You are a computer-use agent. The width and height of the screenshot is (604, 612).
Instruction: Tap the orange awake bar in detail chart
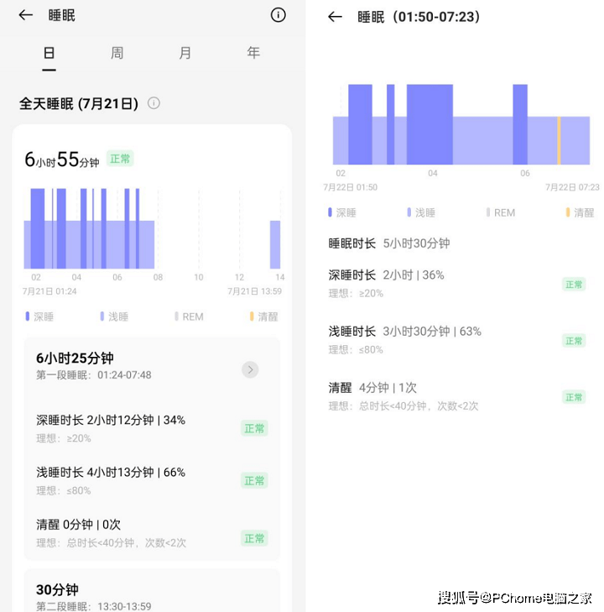[559, 140]
